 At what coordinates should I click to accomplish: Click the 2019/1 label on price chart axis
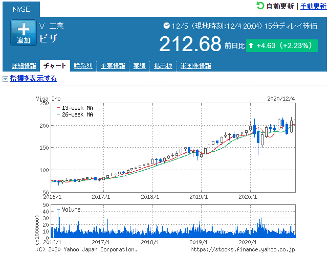click(199, 197)
